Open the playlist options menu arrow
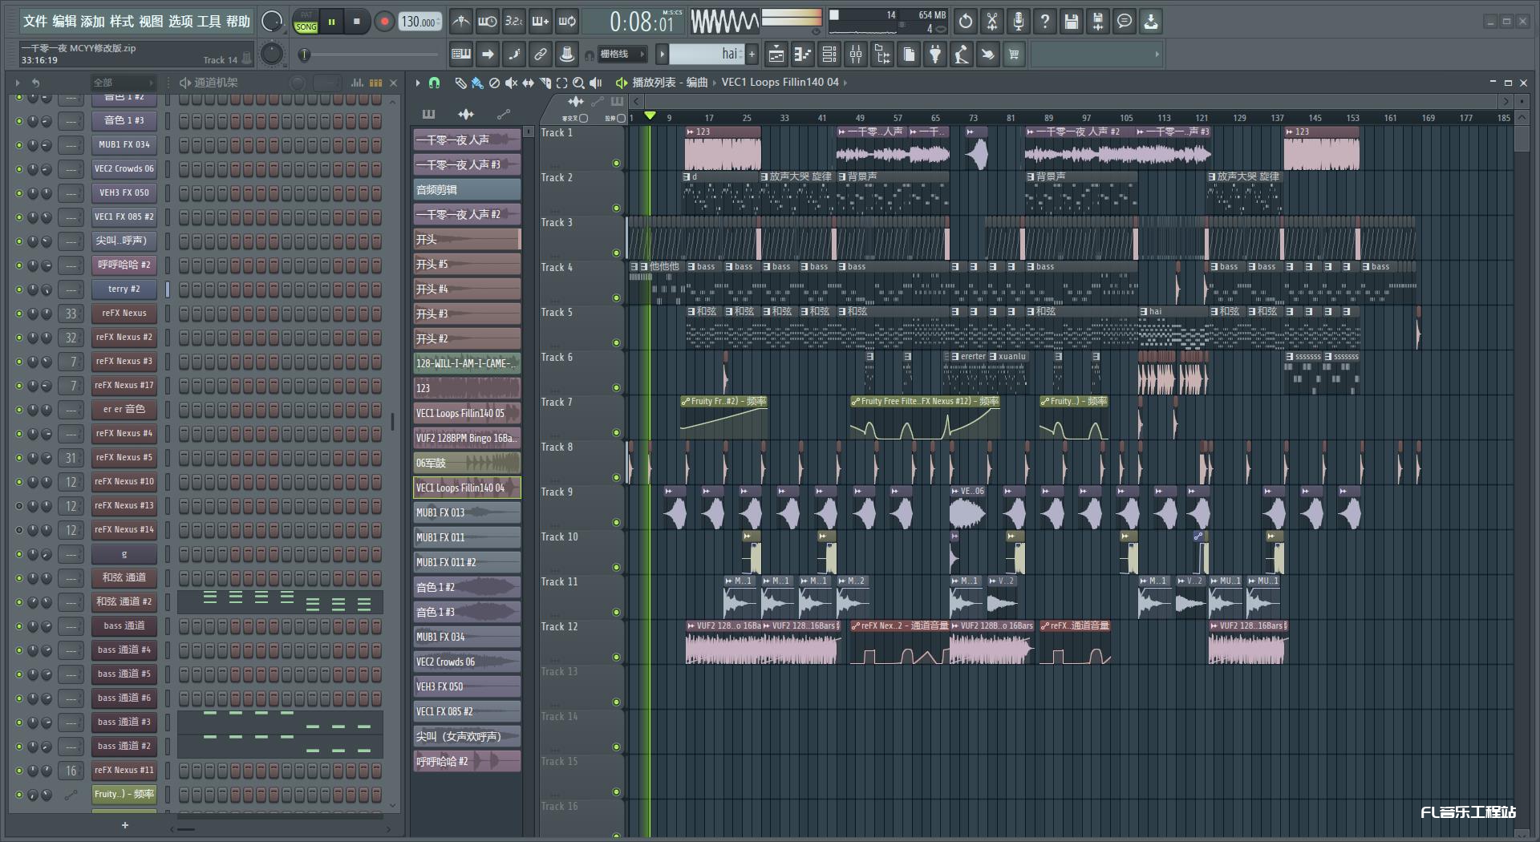 418,83
